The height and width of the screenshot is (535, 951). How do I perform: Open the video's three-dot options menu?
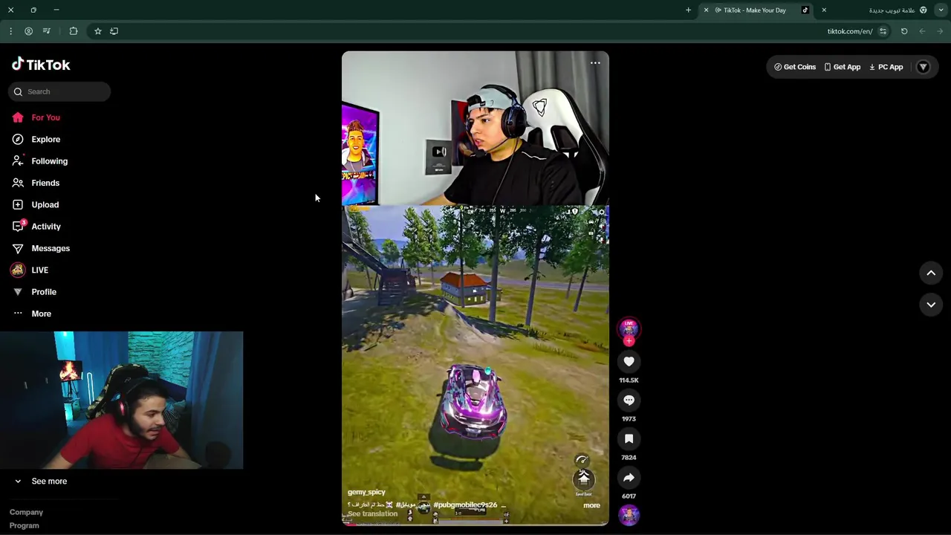point(595,63)
